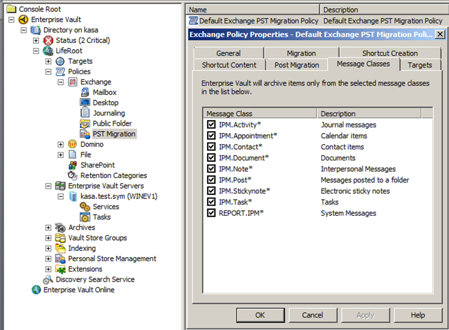Toggle the IPM.Contact* checkbox
The image size is (449, 330).
pyautogui.click(x=211, y=147)
